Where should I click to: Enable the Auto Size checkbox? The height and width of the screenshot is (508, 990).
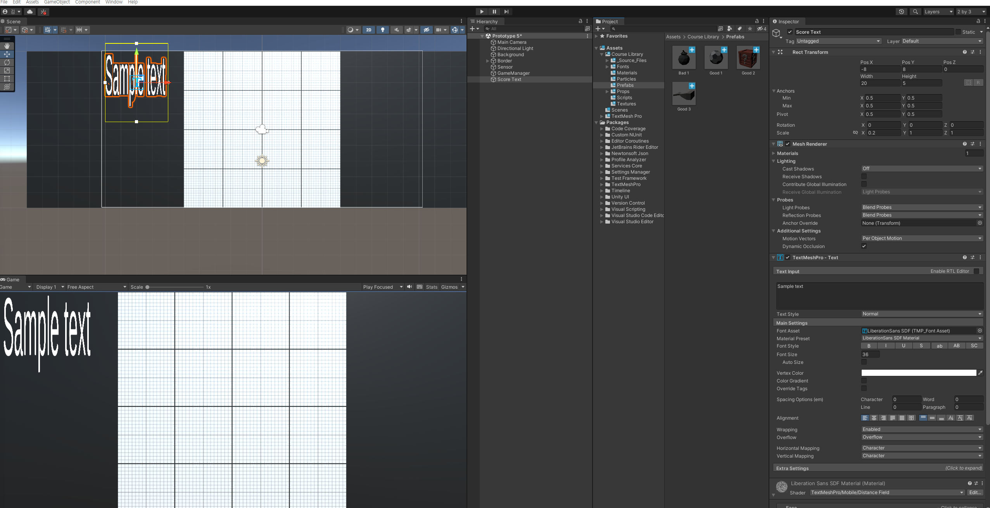[864, 362]
